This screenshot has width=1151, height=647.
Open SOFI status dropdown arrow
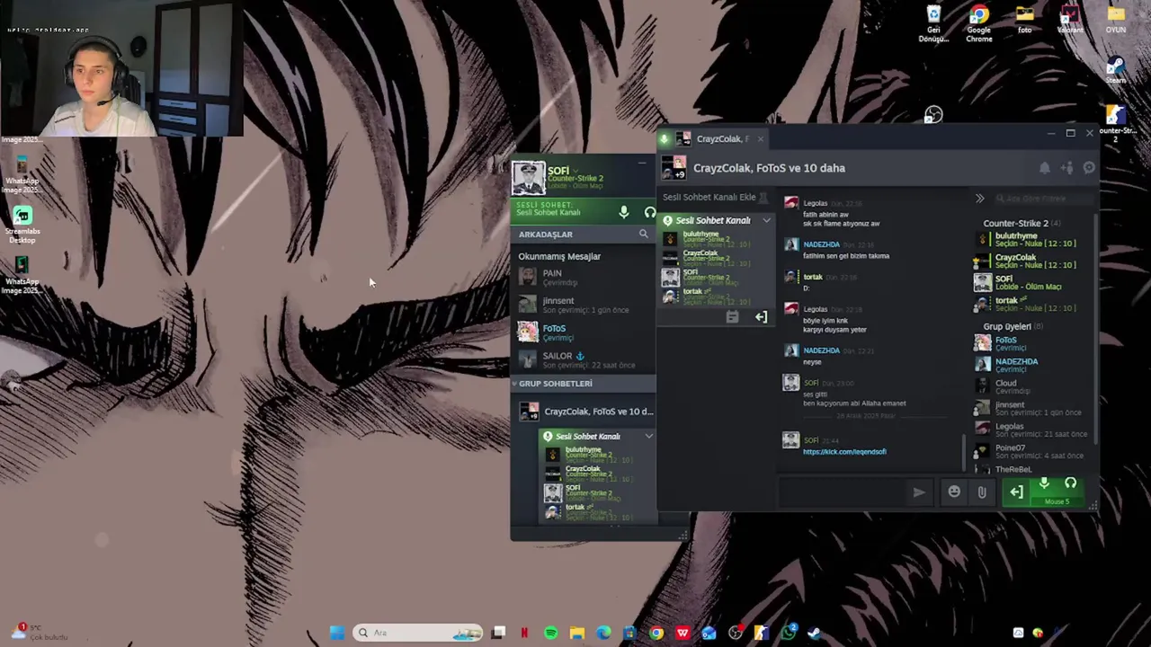pos(575,170)
